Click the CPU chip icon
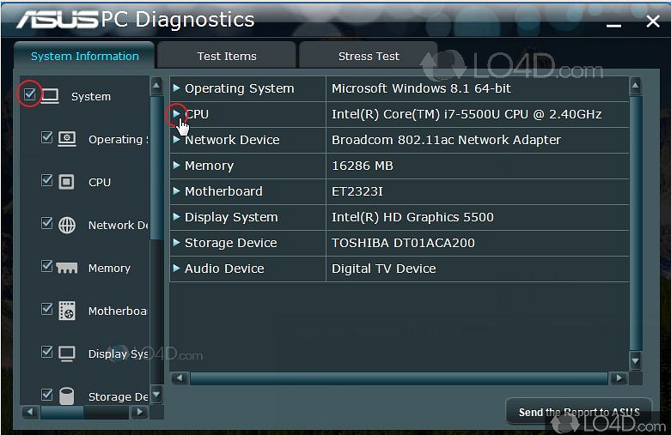This screenshot has height=435, width=671. 67,182
